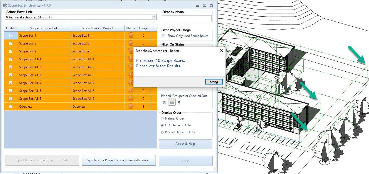This screenshot has height=174, width=369.
Task: Toggle Enable checkbox for Scope Box A1-6
Action: click(x=11, y=98)
